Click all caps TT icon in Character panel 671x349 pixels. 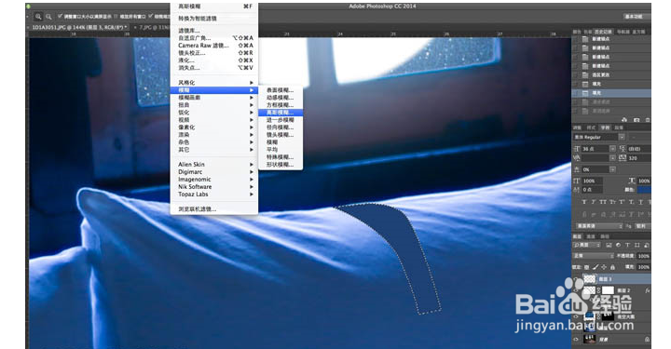click(603, 202)
